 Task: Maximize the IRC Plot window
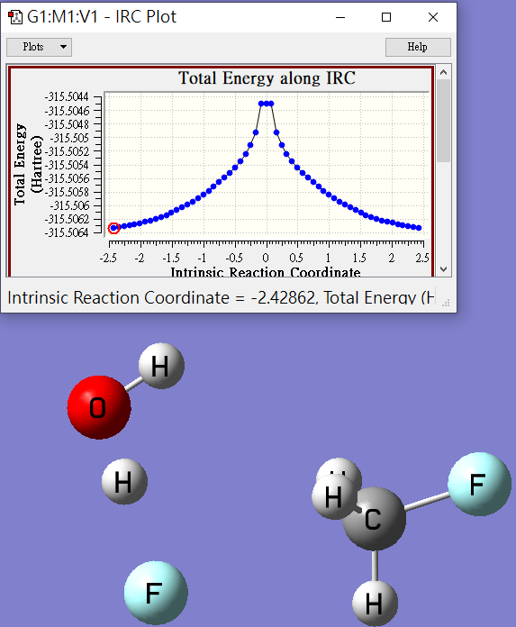pyautogui.click(x=386, y=17)
